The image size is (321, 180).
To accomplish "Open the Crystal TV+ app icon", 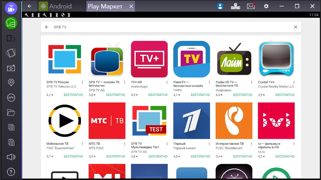I will tap(276, 59).
